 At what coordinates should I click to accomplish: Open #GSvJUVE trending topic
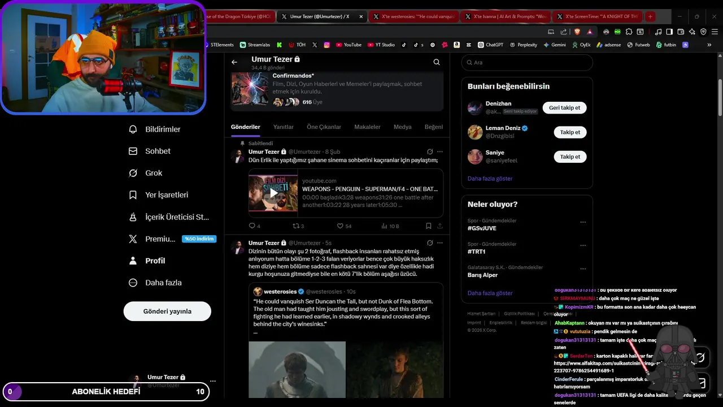tap(482, 228)
